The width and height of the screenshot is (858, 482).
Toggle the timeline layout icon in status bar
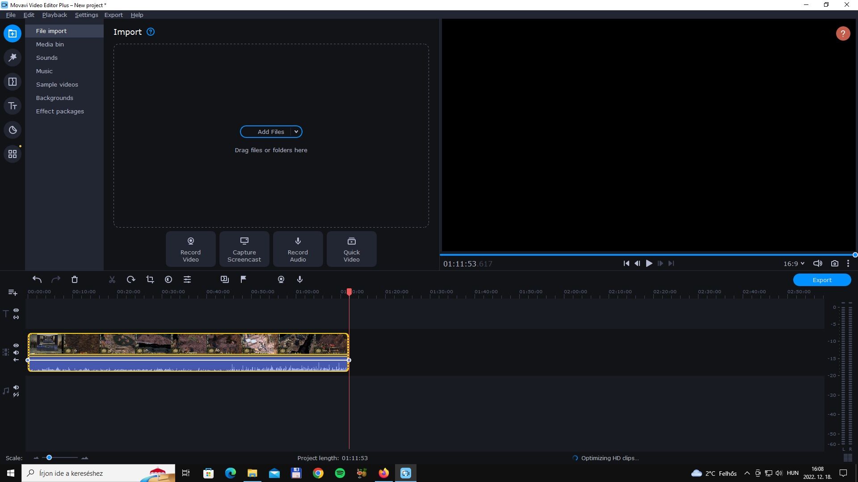(x=848, y=458)
